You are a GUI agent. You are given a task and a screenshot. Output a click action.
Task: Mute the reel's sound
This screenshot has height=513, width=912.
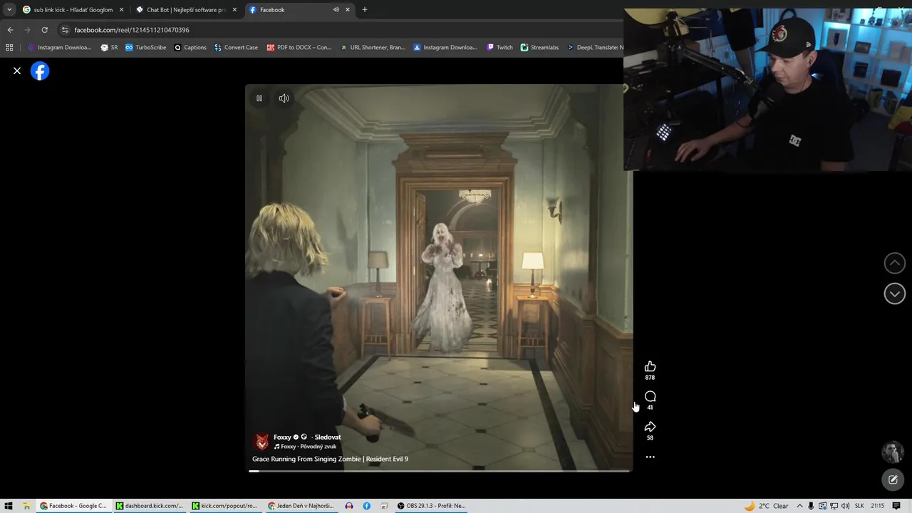point(284,98)
